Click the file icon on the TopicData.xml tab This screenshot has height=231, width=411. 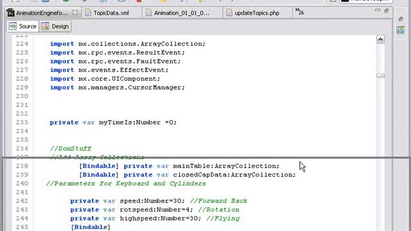tap(89, 13)
